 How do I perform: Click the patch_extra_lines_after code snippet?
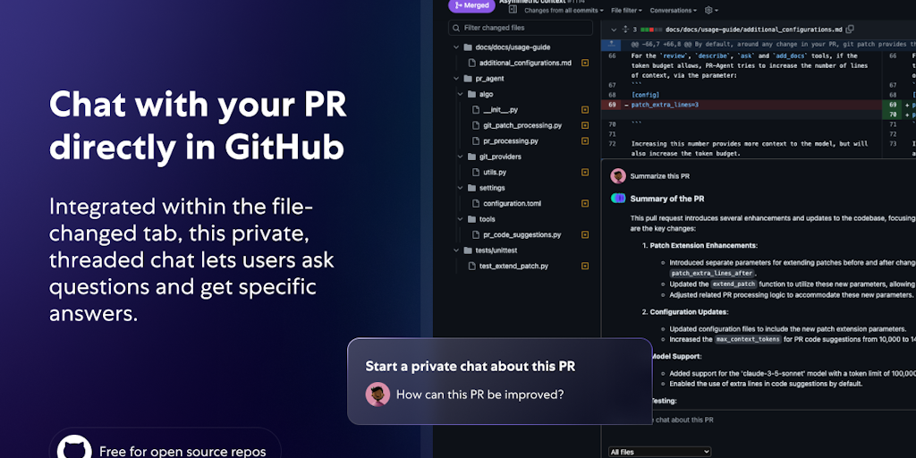coord(713,274)
